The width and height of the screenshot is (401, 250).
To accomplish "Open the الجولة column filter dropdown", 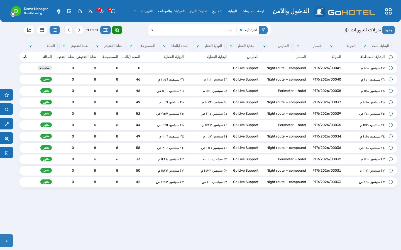I will click(x=331, y=46).
